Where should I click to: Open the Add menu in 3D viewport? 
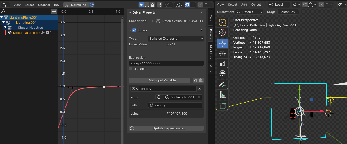tap(244, 5)
